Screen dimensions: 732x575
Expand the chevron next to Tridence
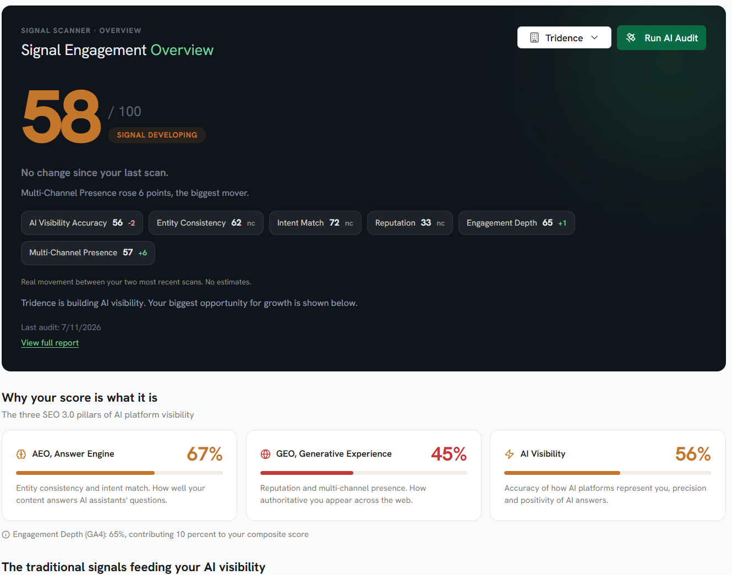(594, 37)
